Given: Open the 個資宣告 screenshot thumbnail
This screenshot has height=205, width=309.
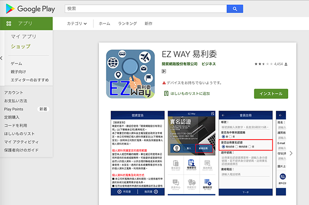Looking at the screenshot, I should [x=138, y=153].
